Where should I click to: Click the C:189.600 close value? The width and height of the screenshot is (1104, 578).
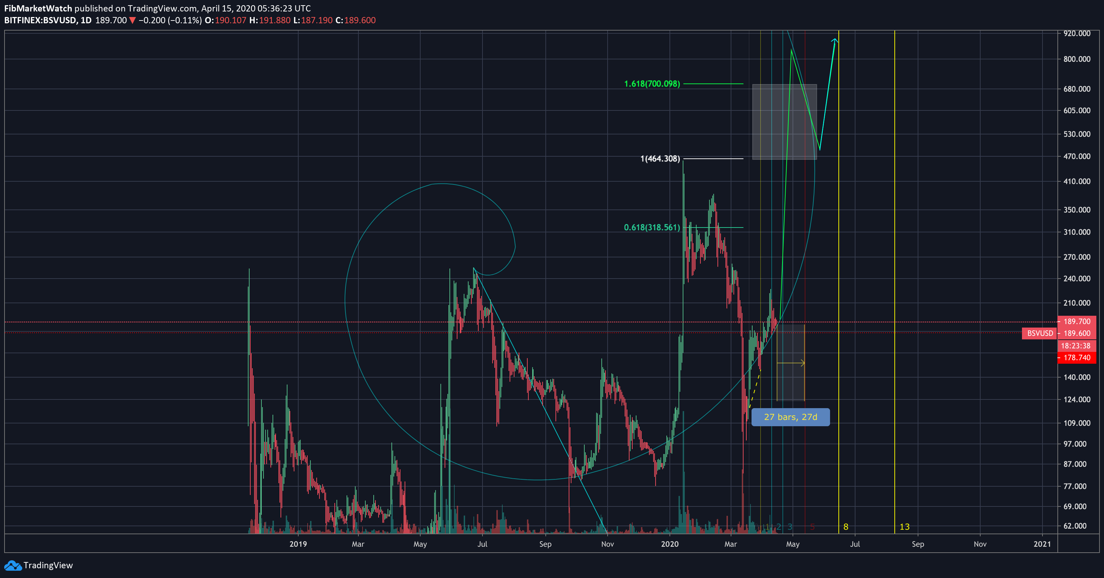(355, 20)
